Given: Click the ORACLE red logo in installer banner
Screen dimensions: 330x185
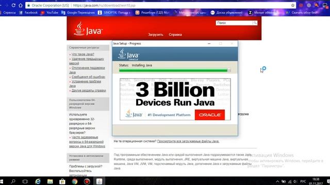Looking at the screenshot, I should [x=210, y=115].
